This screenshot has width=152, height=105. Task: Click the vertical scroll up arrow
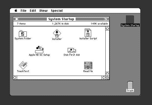coord(107,28)
